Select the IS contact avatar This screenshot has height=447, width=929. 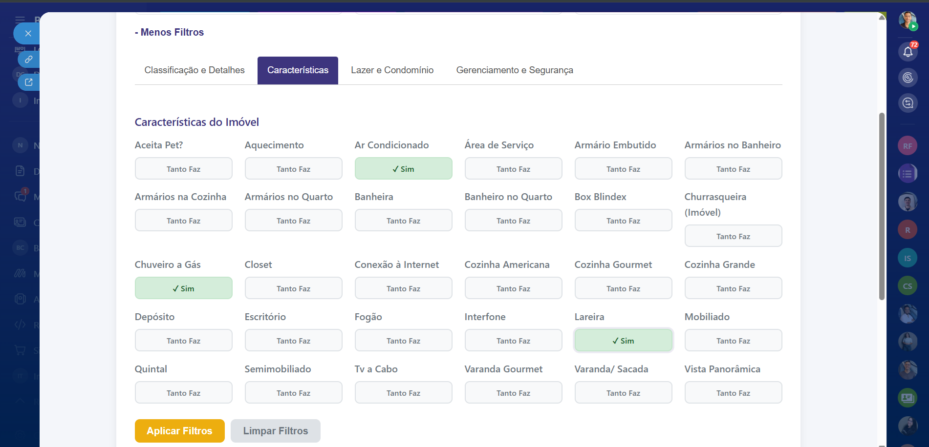(907, 258)
